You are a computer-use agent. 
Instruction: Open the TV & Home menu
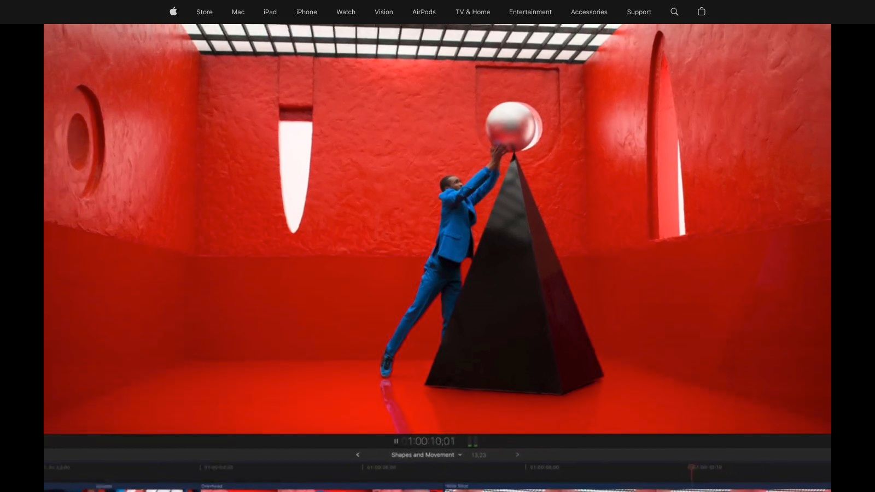tap(472, 11)
